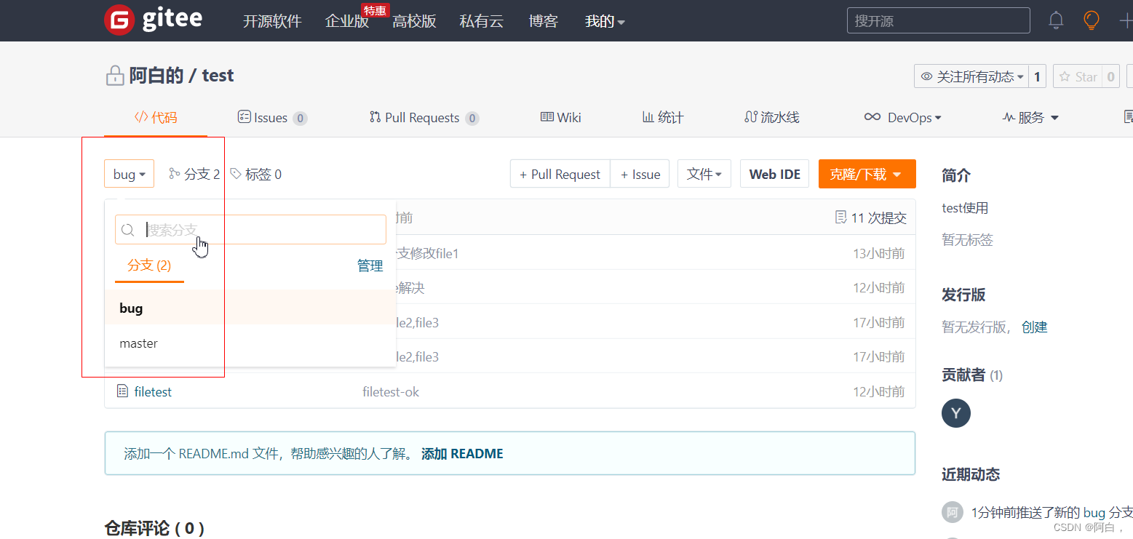This screenshot has width=1133, height=539.
Task: Open the Pull Requests tab
Action: [x=424, y=117]
